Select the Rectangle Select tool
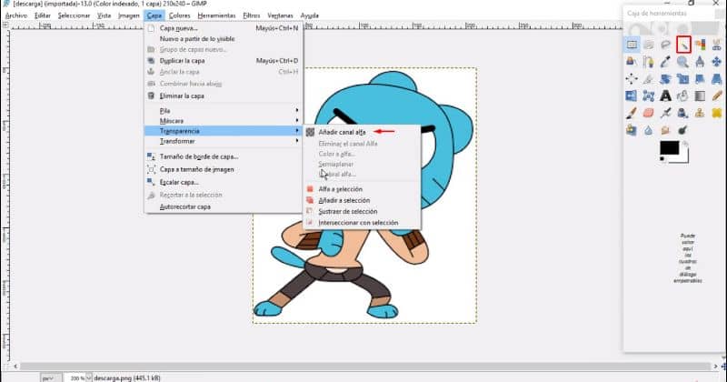 coord(632,45)
